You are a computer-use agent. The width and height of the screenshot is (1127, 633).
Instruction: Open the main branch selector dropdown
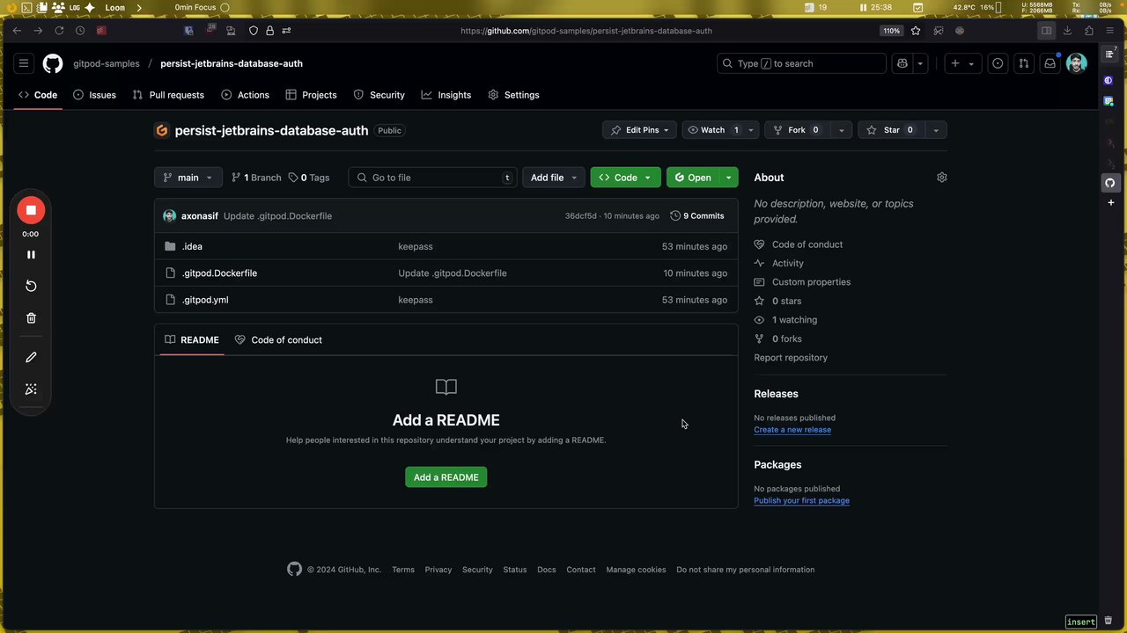pos(188,178)
